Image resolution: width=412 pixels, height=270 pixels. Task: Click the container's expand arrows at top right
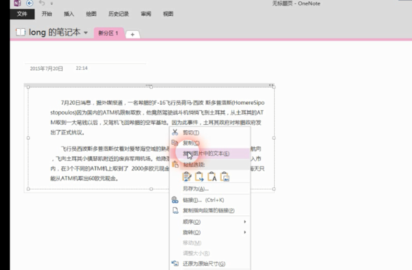[271, 85]
